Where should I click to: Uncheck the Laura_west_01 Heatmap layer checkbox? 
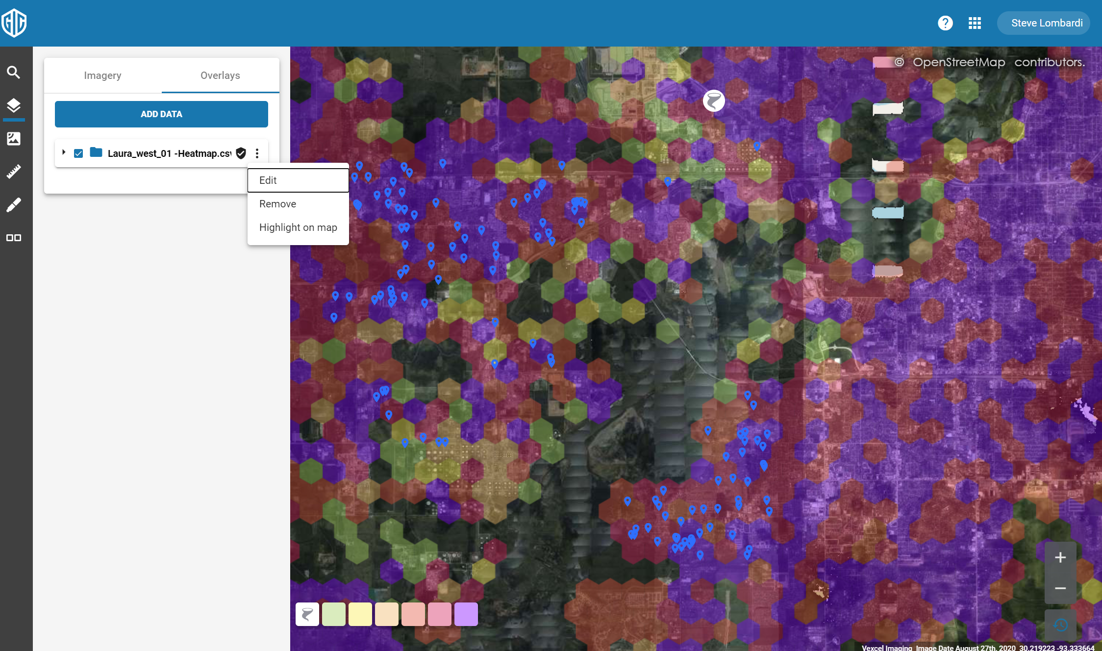tap(78, 153)
